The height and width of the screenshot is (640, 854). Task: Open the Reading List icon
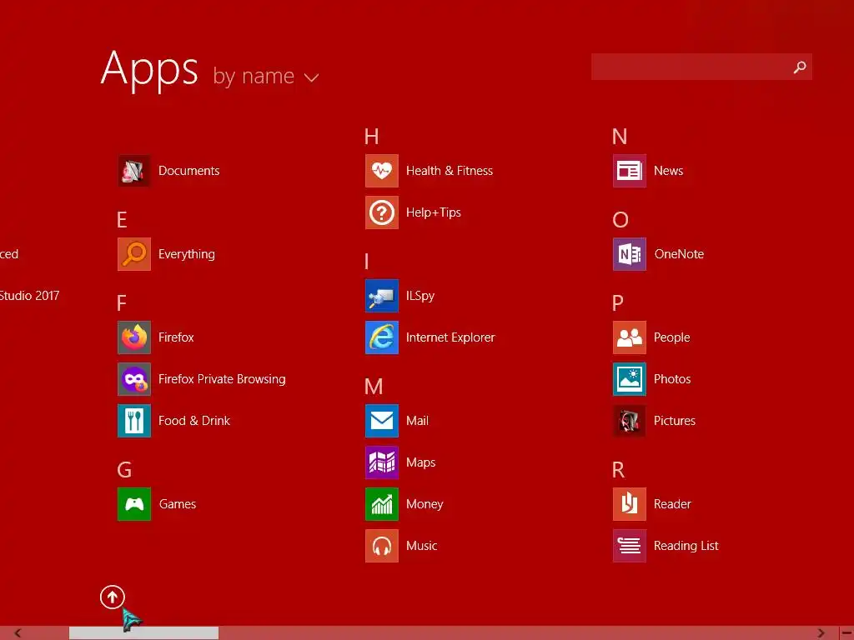[x=630, y=545]
